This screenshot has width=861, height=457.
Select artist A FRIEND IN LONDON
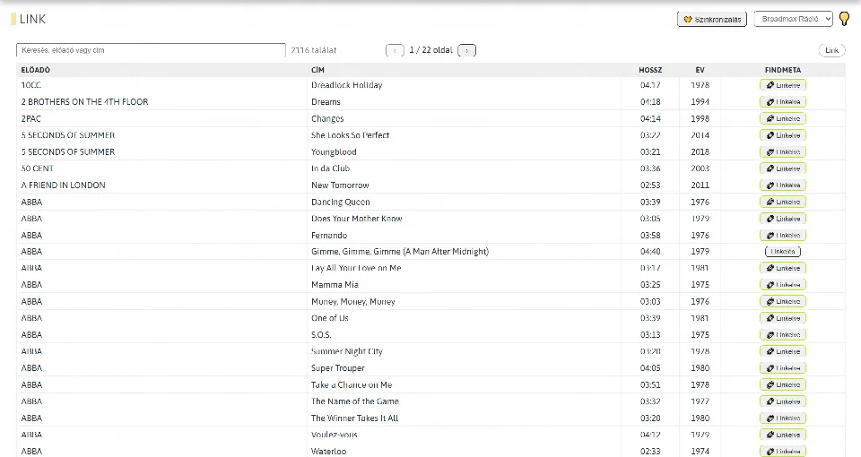click(63, 185)
